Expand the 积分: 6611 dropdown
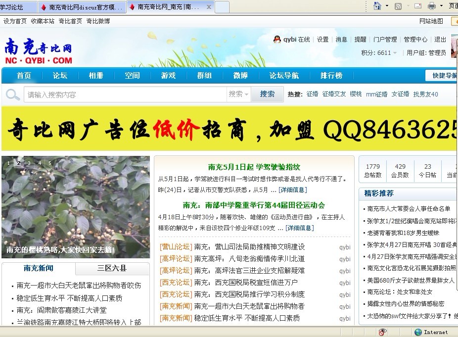This screenshot has height=337, width=458. point(379,52)
